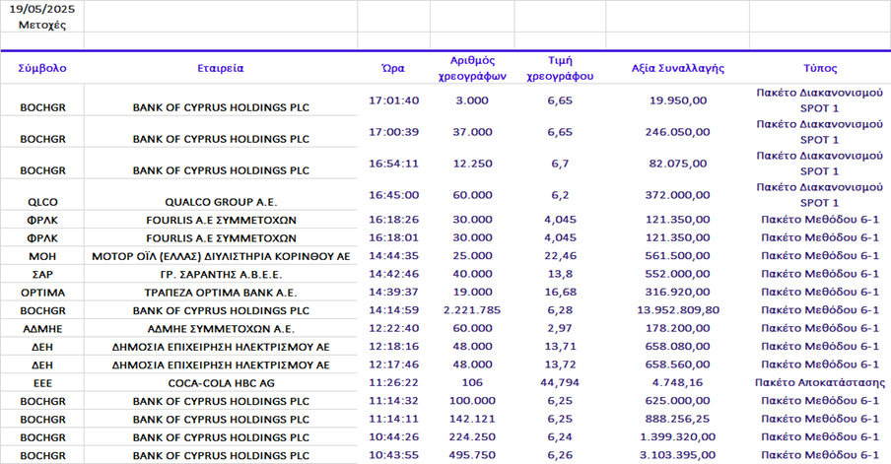This screenshot has width=891, height=464.
Task: Click price 13,72
Action: [560, 365]
